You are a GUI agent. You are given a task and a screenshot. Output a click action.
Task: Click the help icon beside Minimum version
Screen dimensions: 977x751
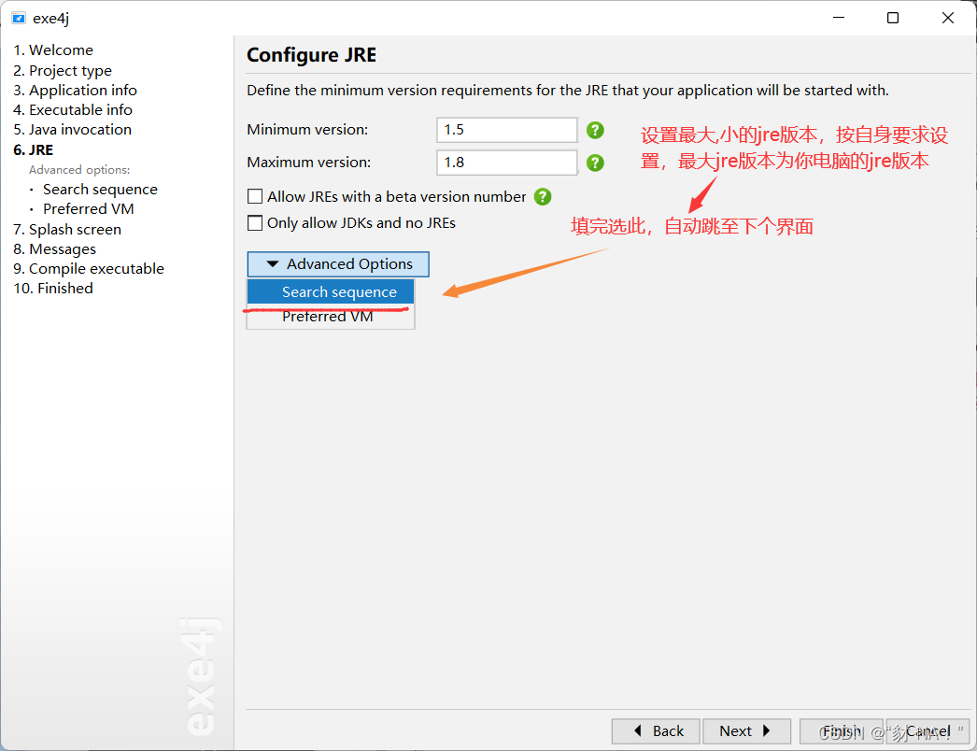coord(595,130)
